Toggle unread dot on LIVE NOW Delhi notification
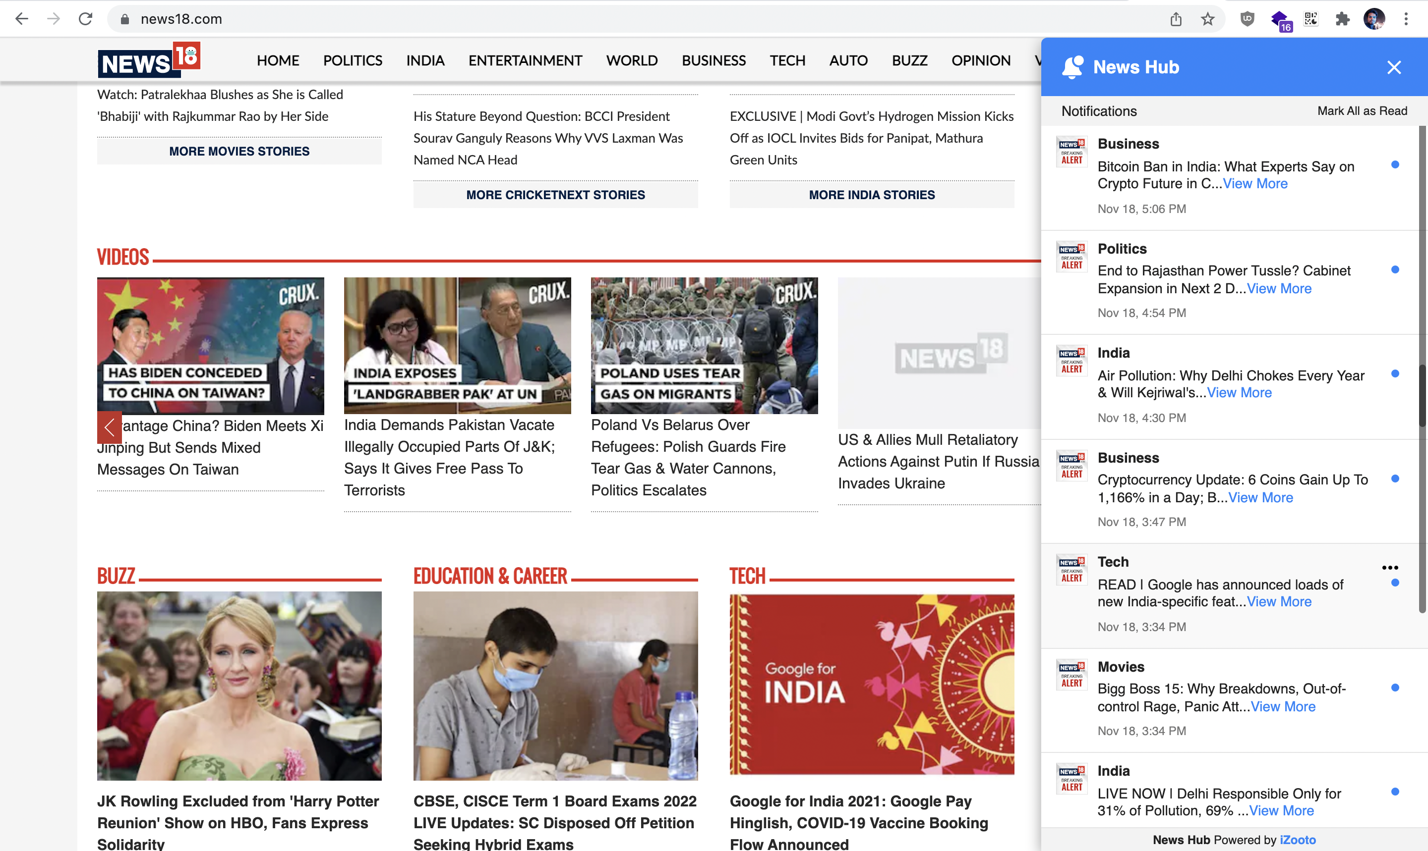 [1395, 792]
